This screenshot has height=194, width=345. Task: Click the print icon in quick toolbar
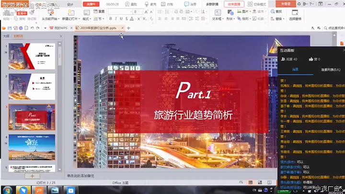point(21,28)
